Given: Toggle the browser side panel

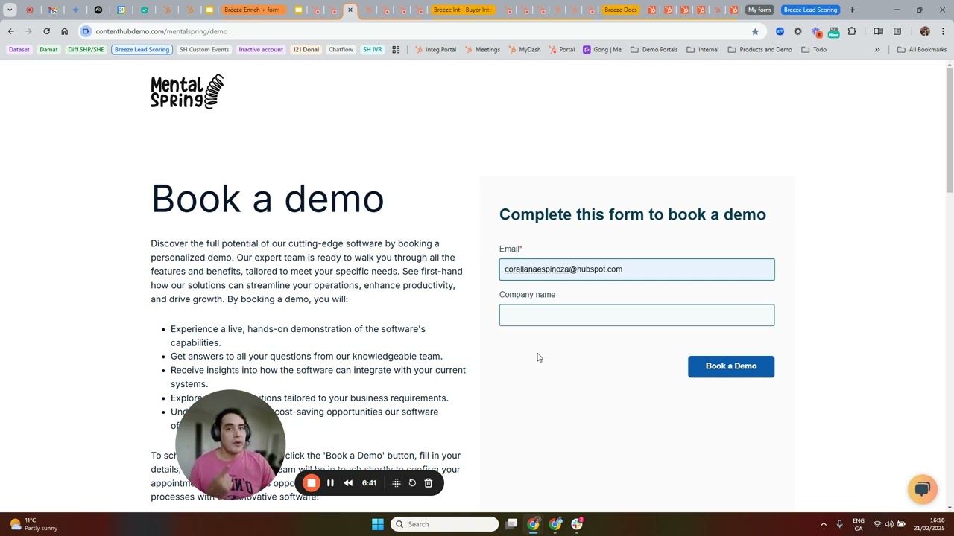Looking at the screenshot, I should 897,31.
